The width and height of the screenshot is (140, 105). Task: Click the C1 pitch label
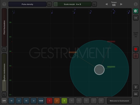10,95
